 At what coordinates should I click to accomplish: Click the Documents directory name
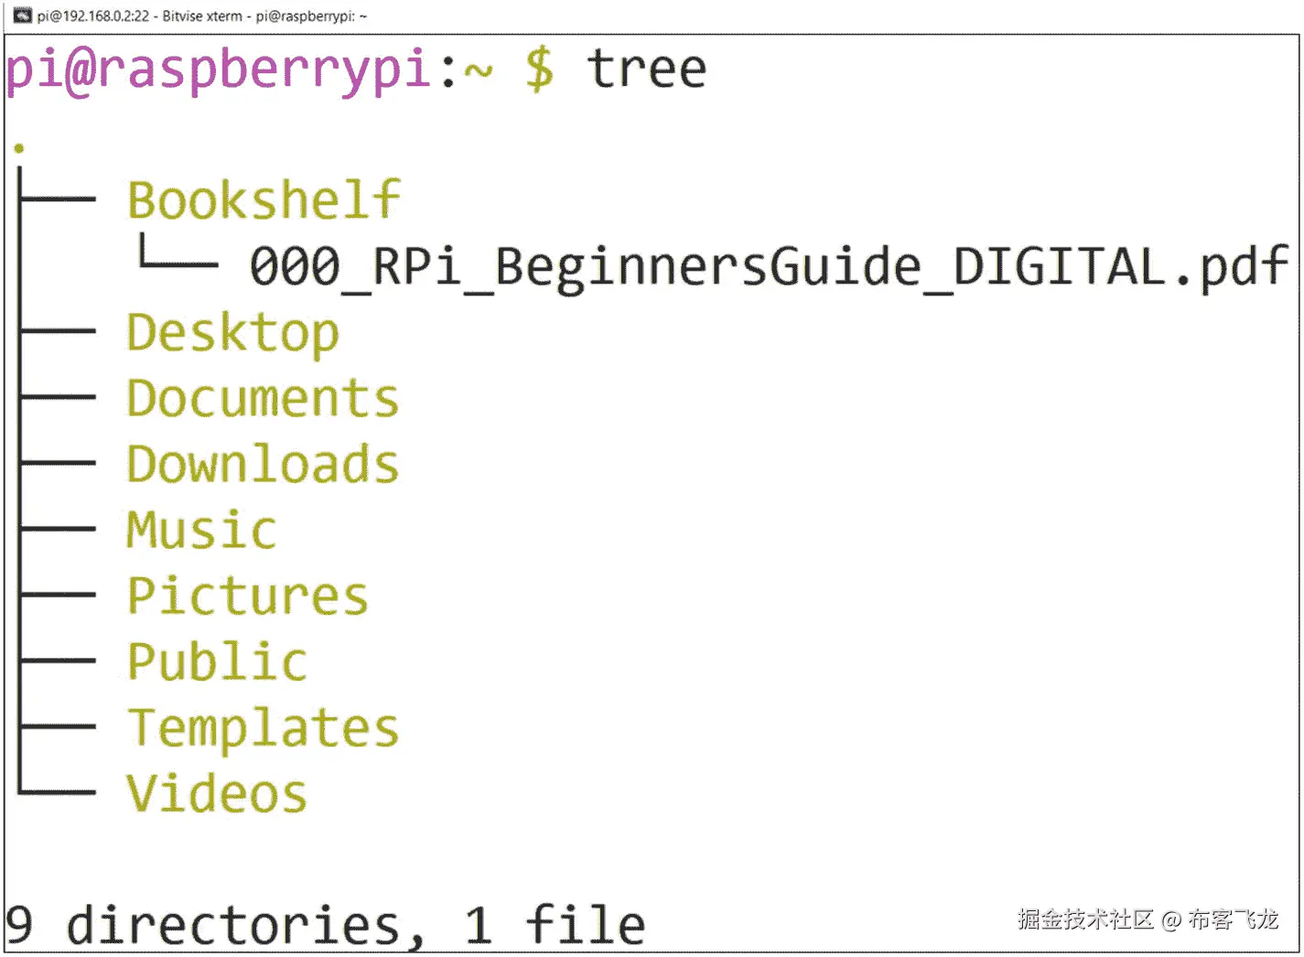[262, 398]
